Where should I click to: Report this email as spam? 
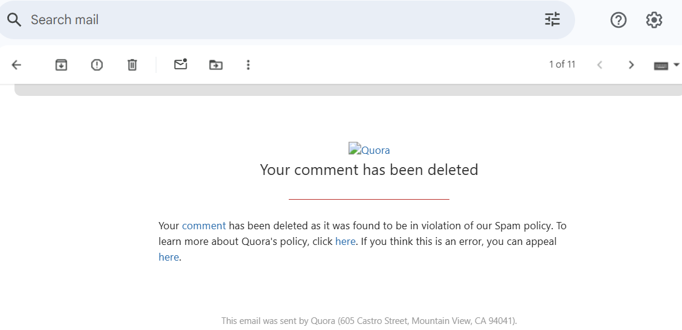tap(97, 65)
